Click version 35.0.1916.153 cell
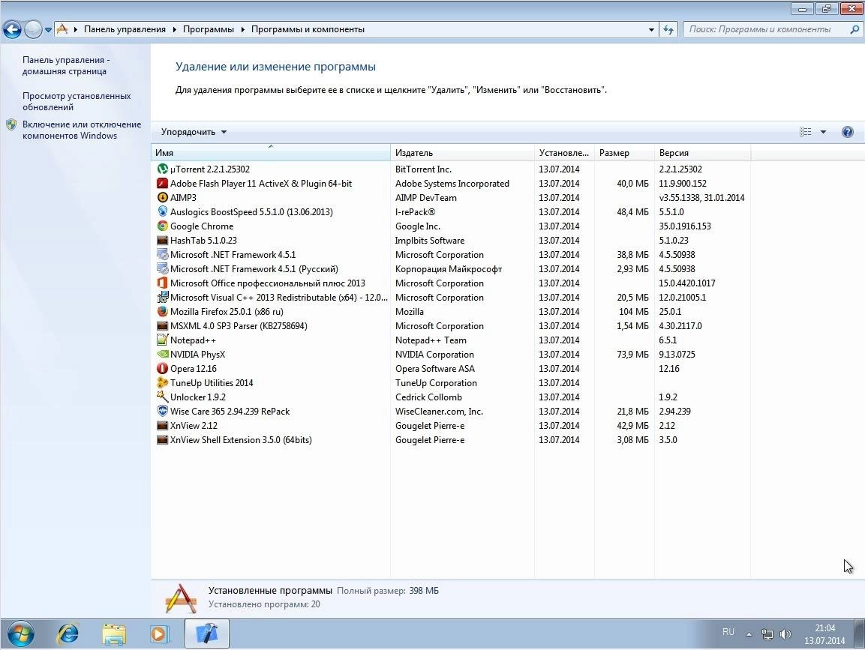 [x=685, y=226]
